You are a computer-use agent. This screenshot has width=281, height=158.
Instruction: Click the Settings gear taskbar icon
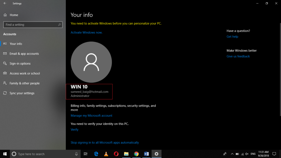pos(156,154)
